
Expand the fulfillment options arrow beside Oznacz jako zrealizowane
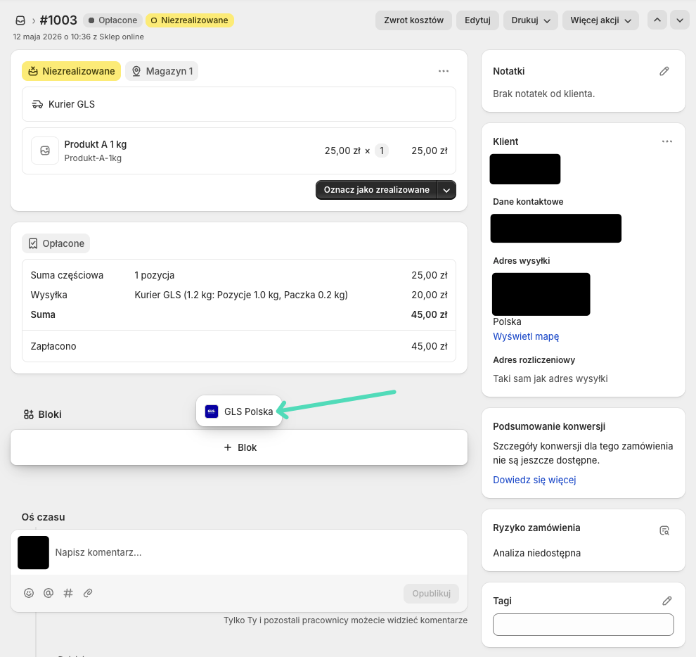coord(446,190)
